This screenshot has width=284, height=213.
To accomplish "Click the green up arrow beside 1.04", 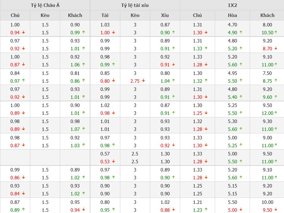I will pos(173,81).
